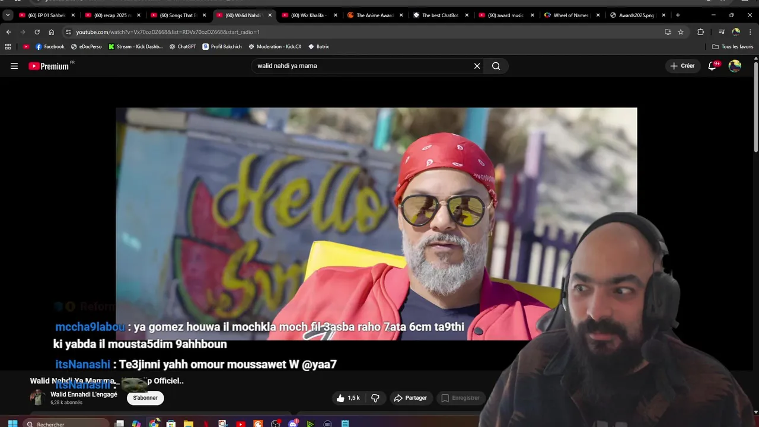
Task: Switch to The Anime Awards tab
Action: (375, 15)
